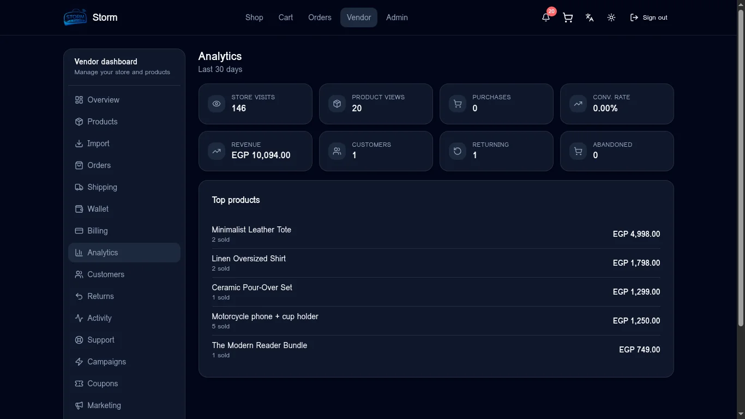Open sidebar Orders page
745x419 pixels.
(x=124, y=165)
